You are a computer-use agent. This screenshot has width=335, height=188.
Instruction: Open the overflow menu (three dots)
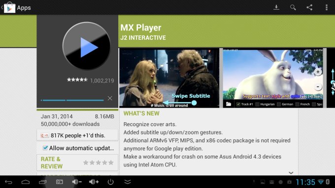[327, 7]
